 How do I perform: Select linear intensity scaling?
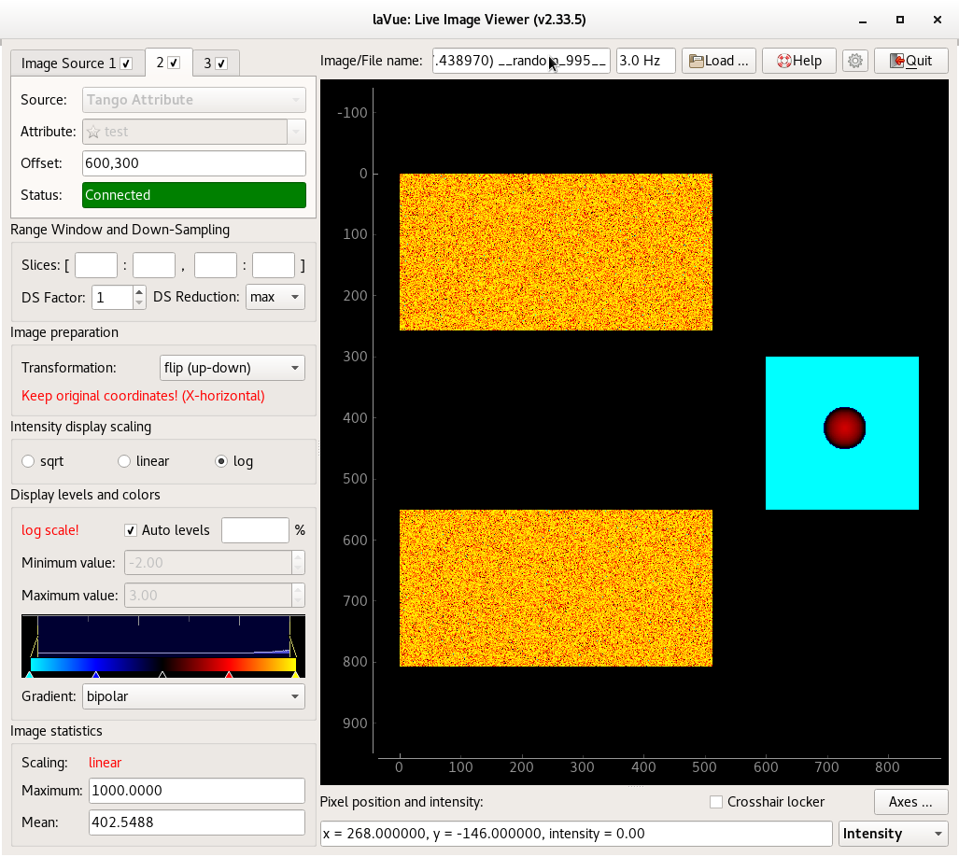pyautogui.click(x=123, y=460)
